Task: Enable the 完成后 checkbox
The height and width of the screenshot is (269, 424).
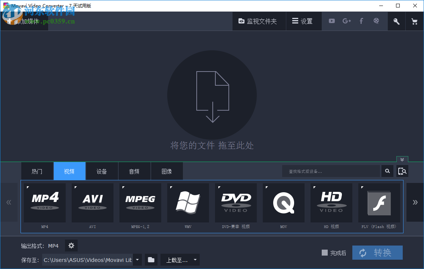Action: coord(324,253)
